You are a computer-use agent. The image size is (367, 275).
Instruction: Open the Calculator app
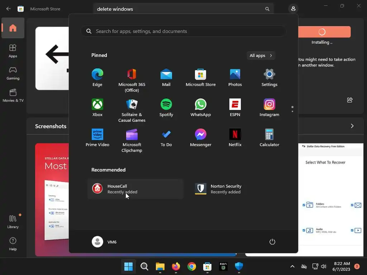click(x=270, y=138)
